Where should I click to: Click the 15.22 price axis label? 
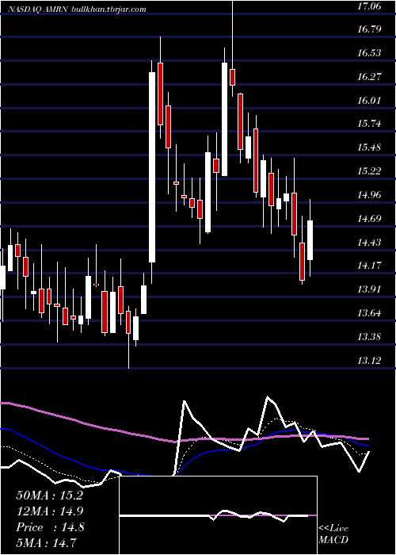point(370,171)
